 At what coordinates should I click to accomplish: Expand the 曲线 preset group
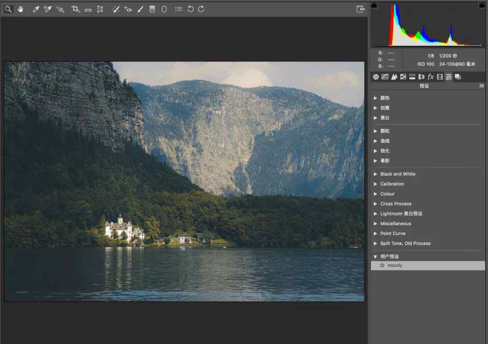point(375,141)
